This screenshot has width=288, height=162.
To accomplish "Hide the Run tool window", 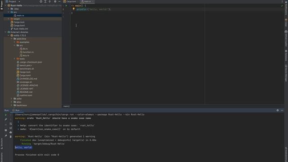I will (x=282, y=110).
